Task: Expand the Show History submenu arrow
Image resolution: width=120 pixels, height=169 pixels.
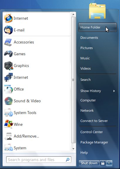Action: point(114,91)
